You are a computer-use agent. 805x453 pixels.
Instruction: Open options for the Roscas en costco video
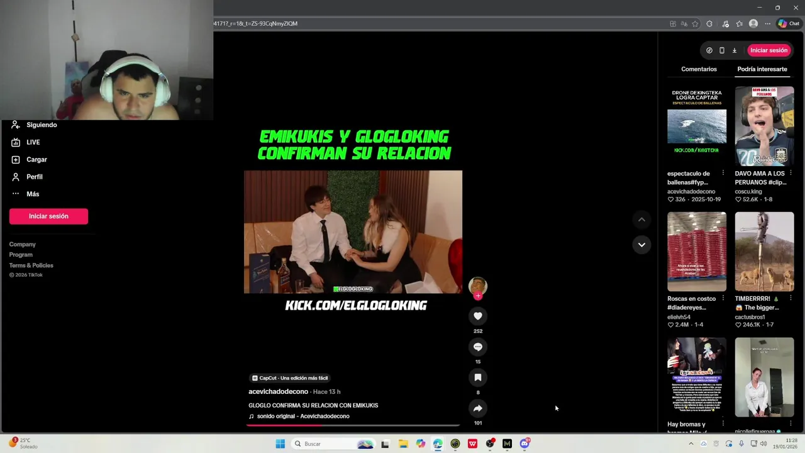click(x=723, y=298)
